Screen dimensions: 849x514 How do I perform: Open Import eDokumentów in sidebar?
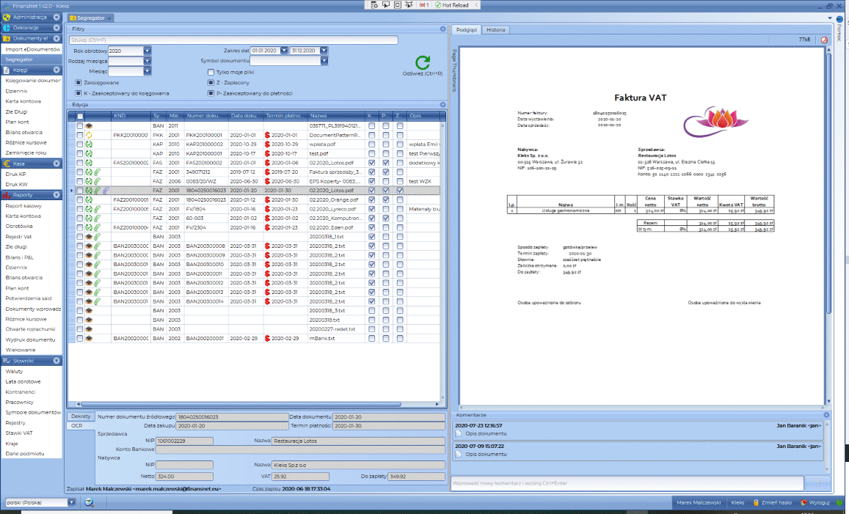click(32, 49)
